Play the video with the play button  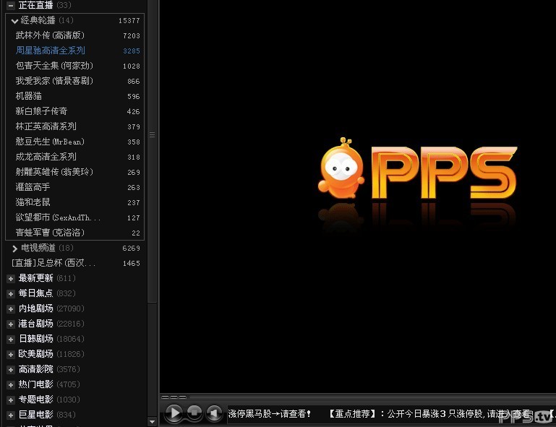[174, 413]
